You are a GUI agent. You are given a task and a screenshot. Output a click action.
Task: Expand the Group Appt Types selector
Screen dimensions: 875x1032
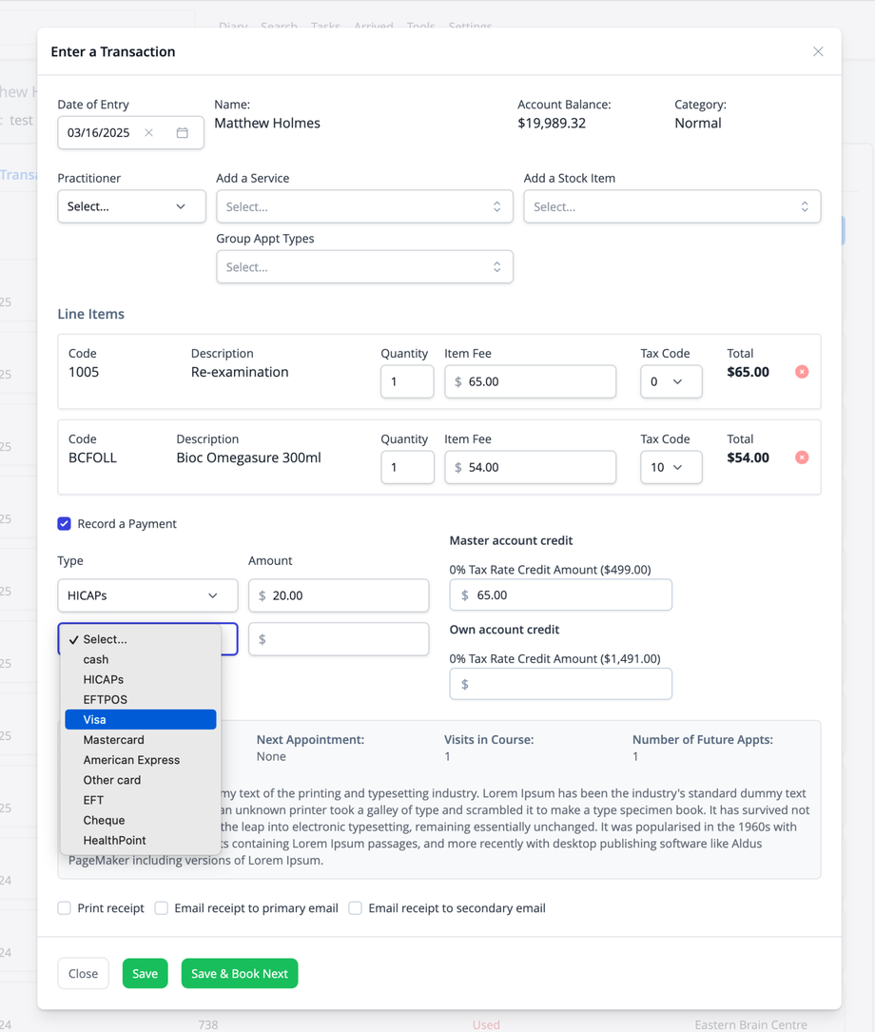pos(364,267)
